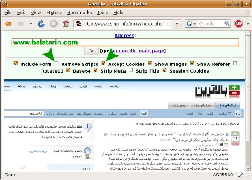Switch to the لینک‌های داغ tab
Viewport: 252px width, 180px height.
(228, 105)
